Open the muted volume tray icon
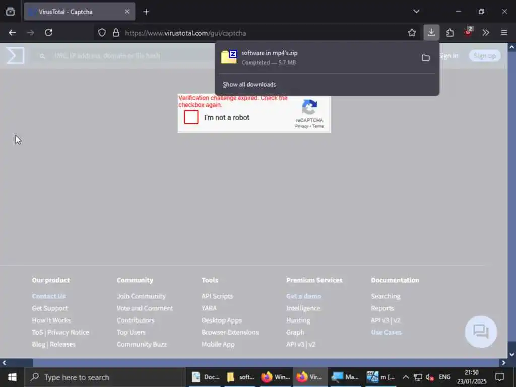This screenshot has height=387, width=516. point(430,377)
